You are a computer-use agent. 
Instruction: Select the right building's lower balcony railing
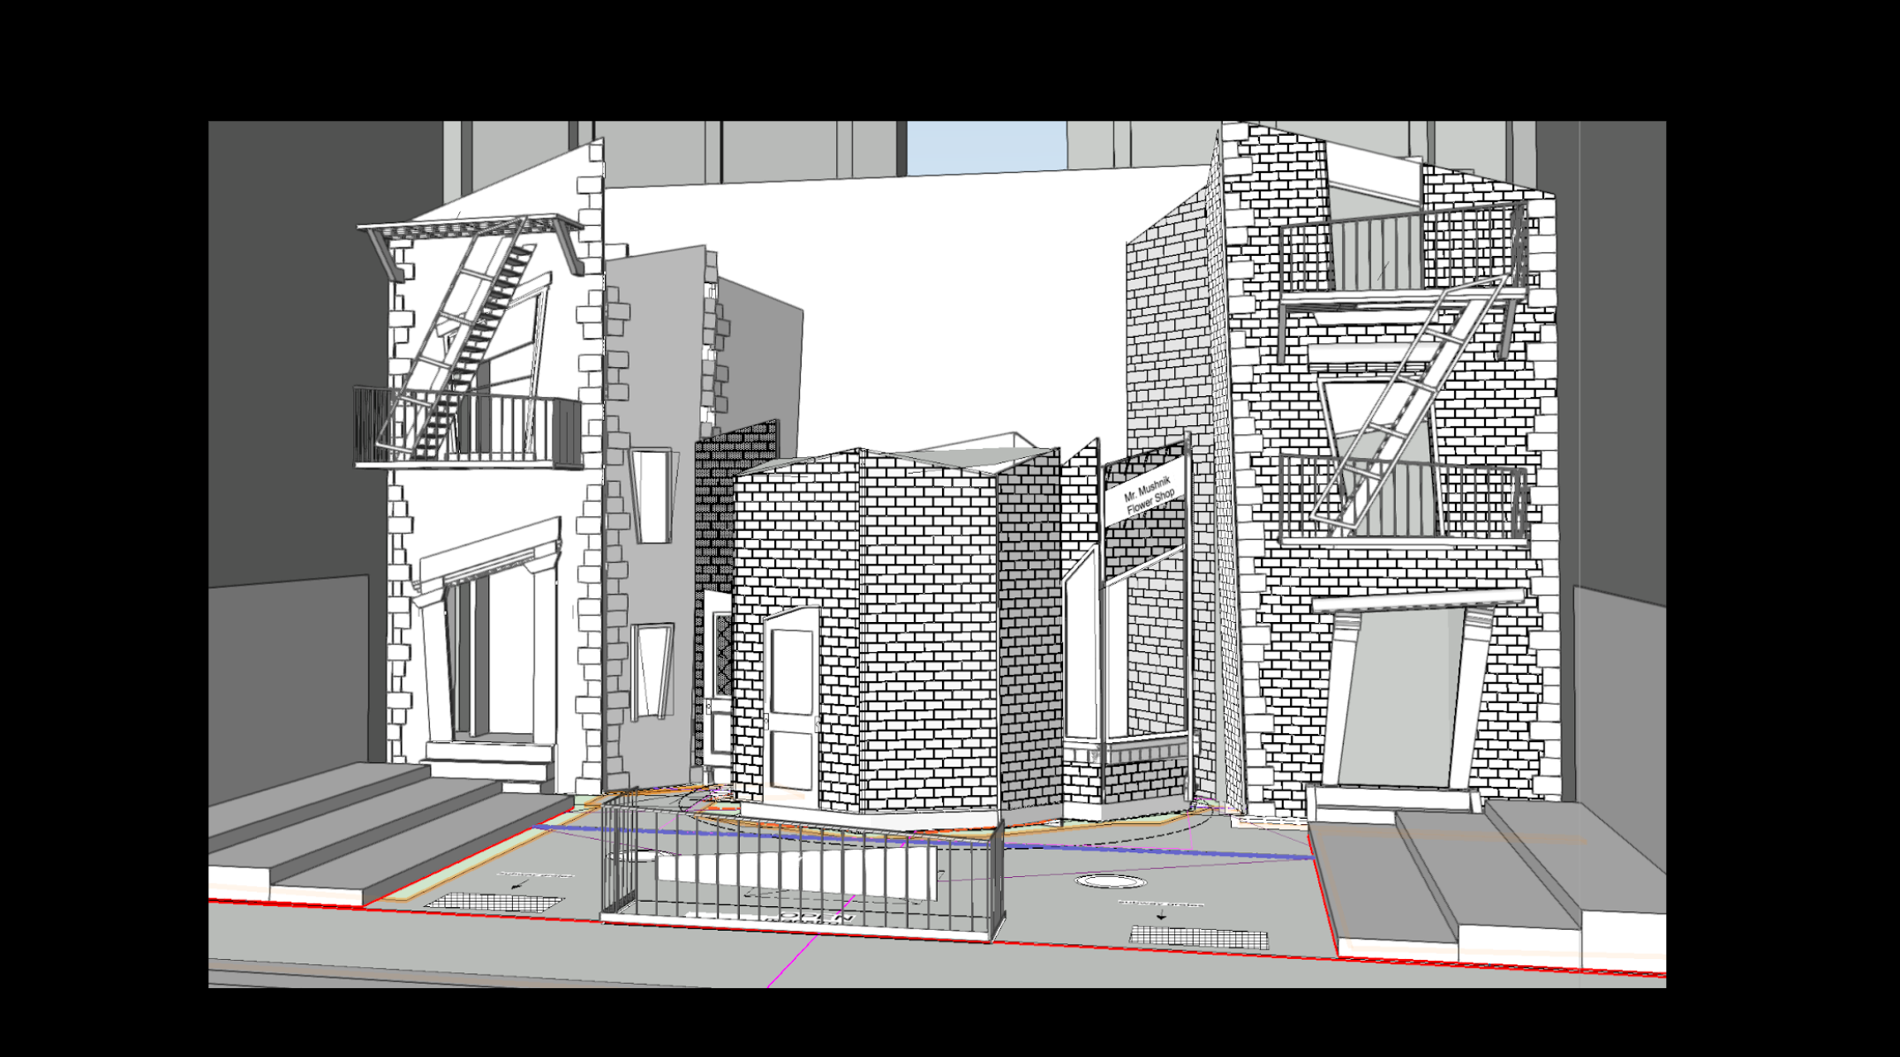[1404, 499]
